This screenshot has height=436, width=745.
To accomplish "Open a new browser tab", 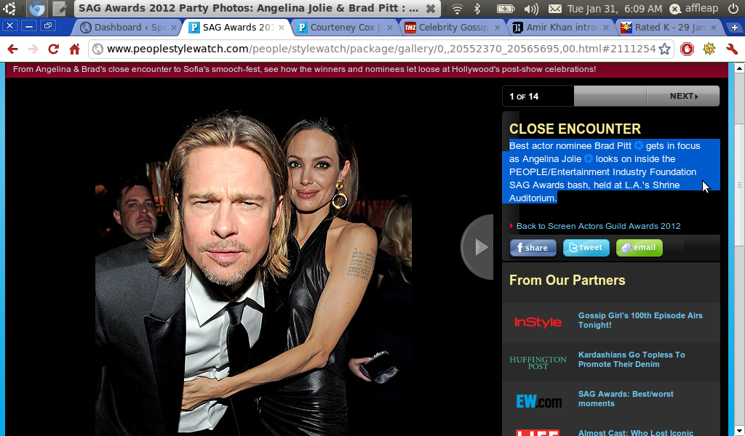I will tap(734, 28).
